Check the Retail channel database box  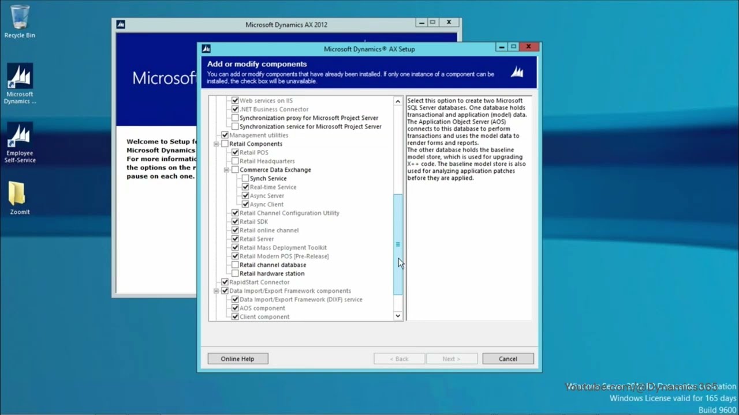(x=235, y=265)
